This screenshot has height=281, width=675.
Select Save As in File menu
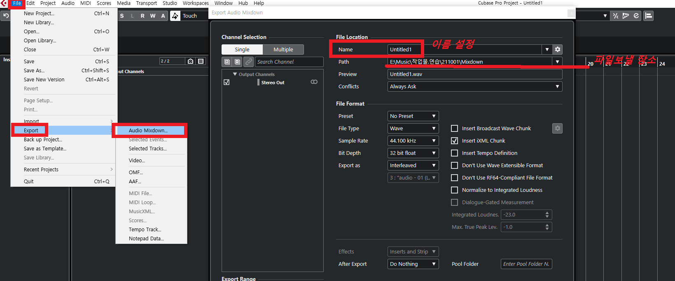(x=64, y=71)
